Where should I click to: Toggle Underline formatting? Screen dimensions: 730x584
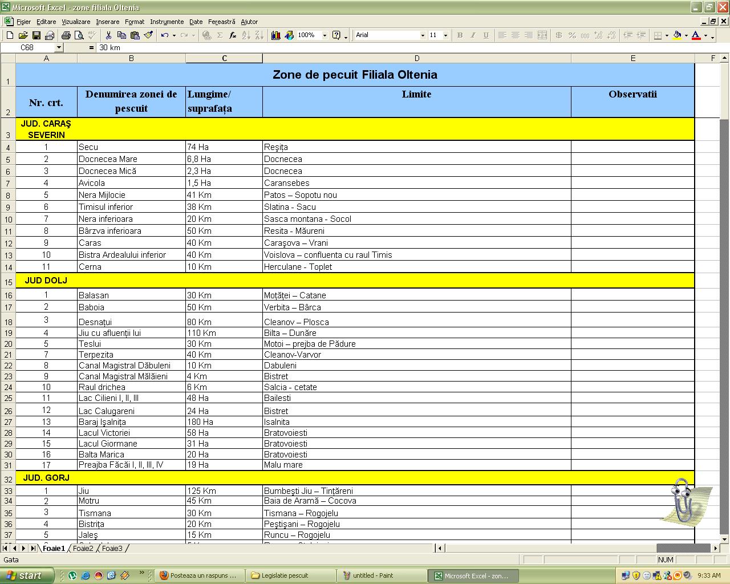tap(486, 35)
